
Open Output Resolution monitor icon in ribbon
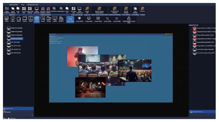[37, 10]
